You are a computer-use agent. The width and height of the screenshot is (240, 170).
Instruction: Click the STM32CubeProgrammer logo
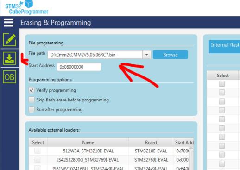[x=26, y=7]
